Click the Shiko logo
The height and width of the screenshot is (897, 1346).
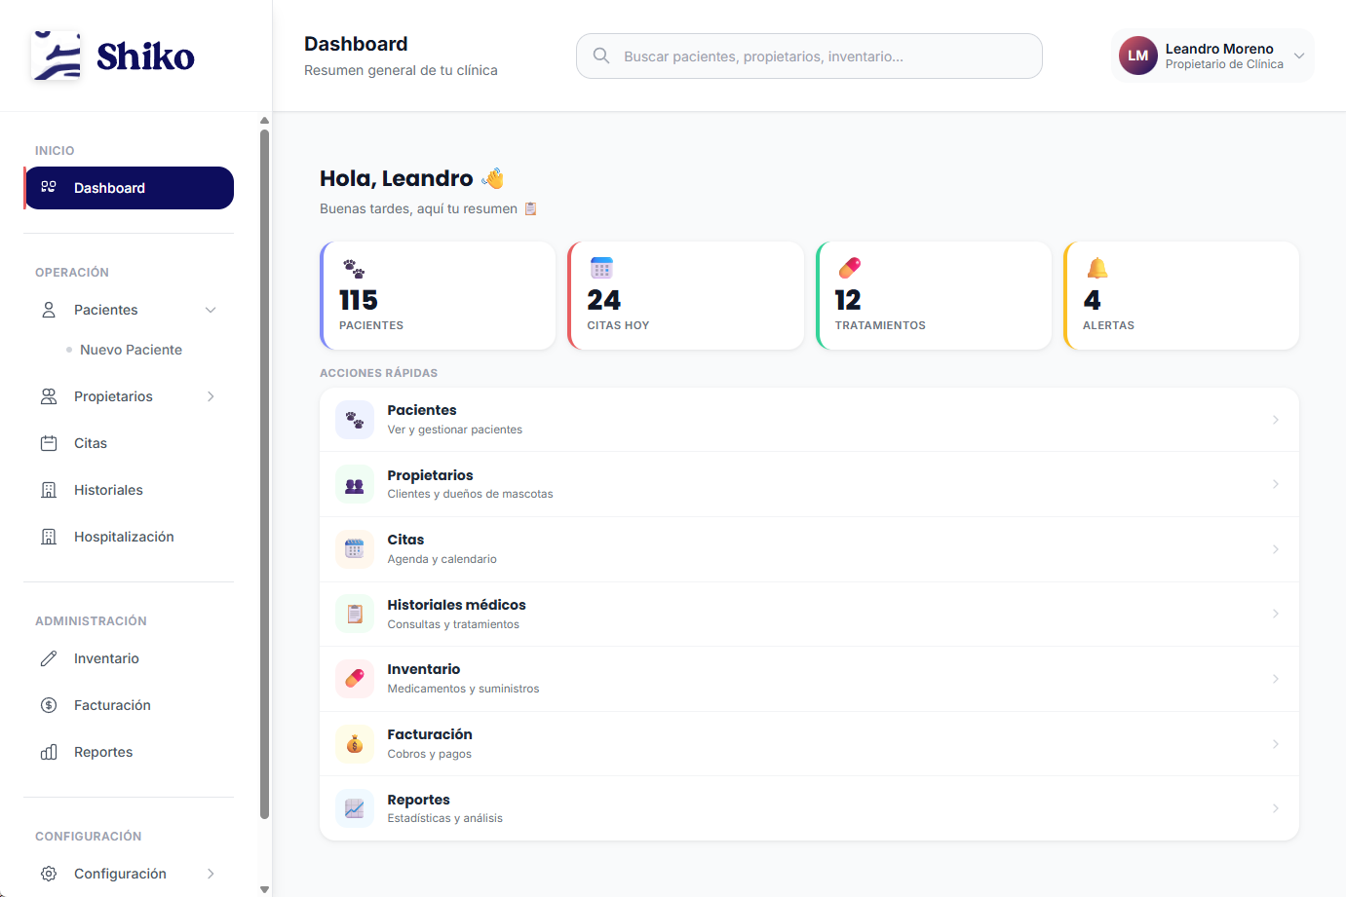[112, 55]
